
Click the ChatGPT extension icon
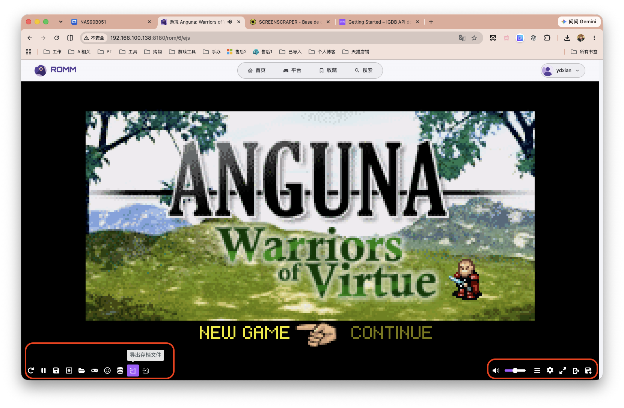point(534,38)
